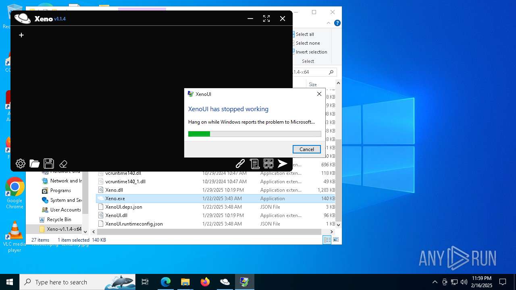Switch to large icons view icon
The image size is (516, 290).
coord(335,240)
